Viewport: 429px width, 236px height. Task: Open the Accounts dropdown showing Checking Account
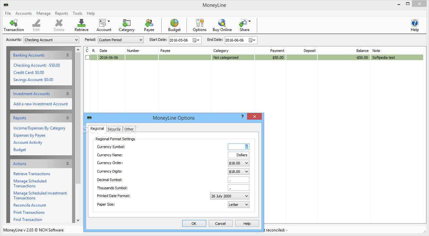[51, 40]
